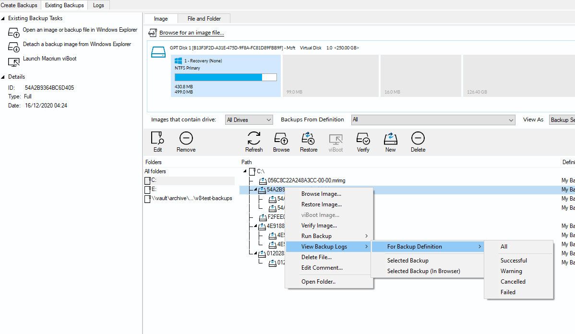Collapse the Existing Backup Tasks section
The width and height of the screenshot is (575, 334).
tap(3, 18)
